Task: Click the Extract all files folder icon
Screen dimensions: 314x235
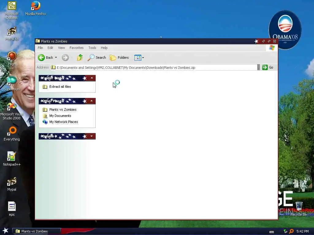Action: tap(45, 87)
